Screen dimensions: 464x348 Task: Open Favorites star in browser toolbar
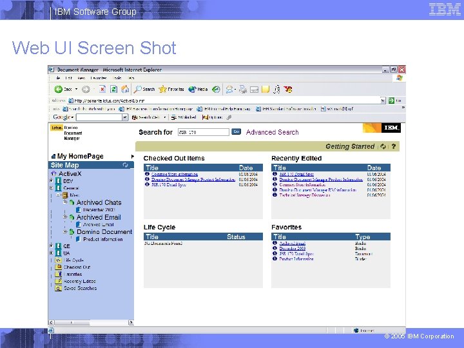(x=162, y=89)
